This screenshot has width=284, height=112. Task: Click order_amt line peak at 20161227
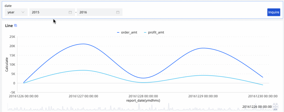coord(83,44)
